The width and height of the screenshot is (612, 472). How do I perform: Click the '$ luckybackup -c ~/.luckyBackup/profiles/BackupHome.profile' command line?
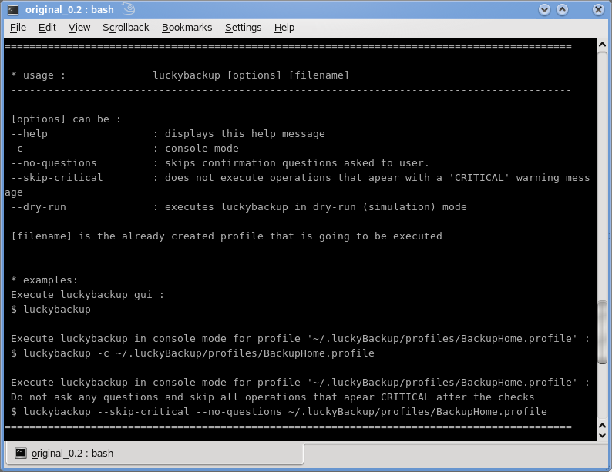click(x=193, y=353)
